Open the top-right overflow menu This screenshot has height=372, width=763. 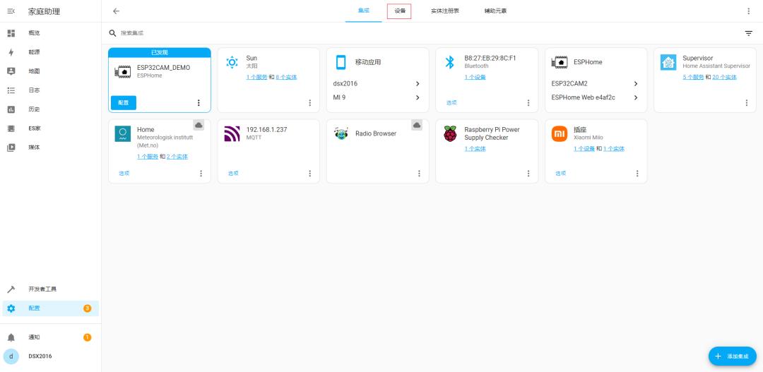click(748, 11)
